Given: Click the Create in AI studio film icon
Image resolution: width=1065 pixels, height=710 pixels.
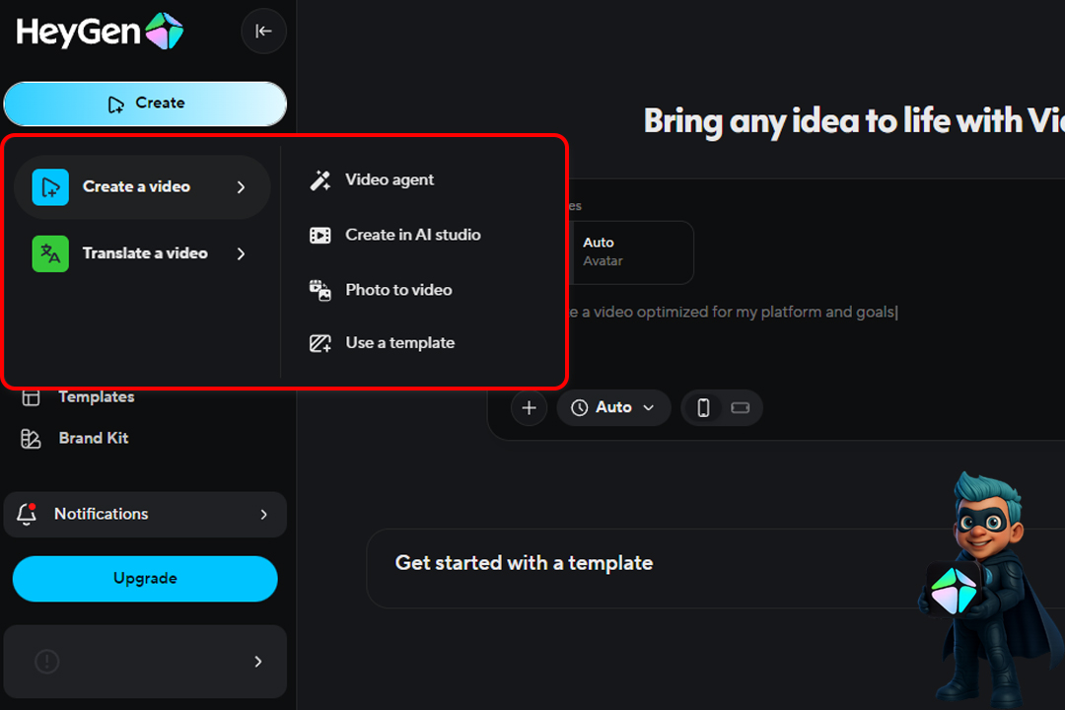Looking at the screenshot, I should [x=320, y=235].
